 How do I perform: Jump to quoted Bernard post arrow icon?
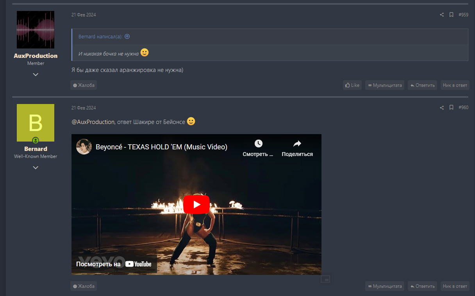[127, 36]
